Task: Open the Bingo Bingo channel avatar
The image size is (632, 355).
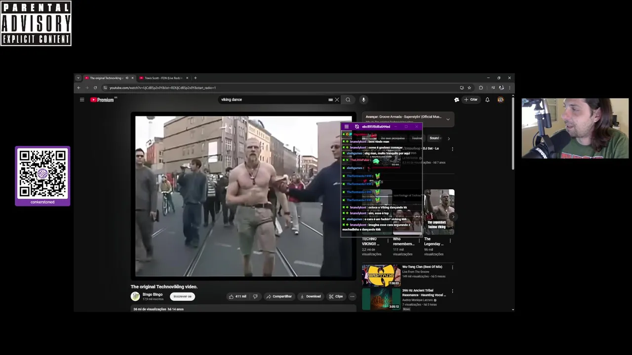Action: 135,296
